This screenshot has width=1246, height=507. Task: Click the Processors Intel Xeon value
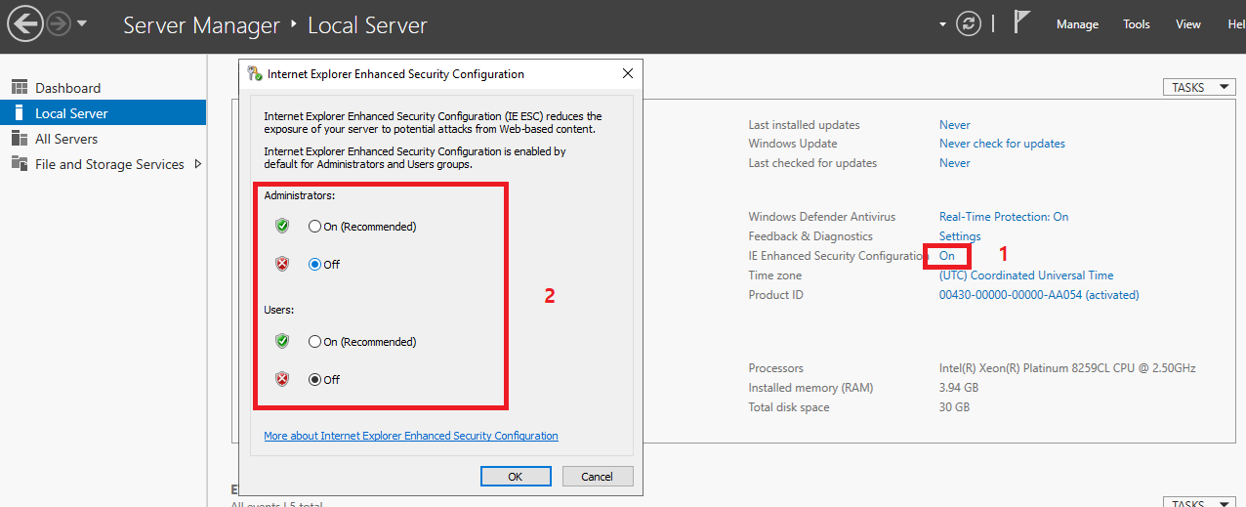point(1067,368)
